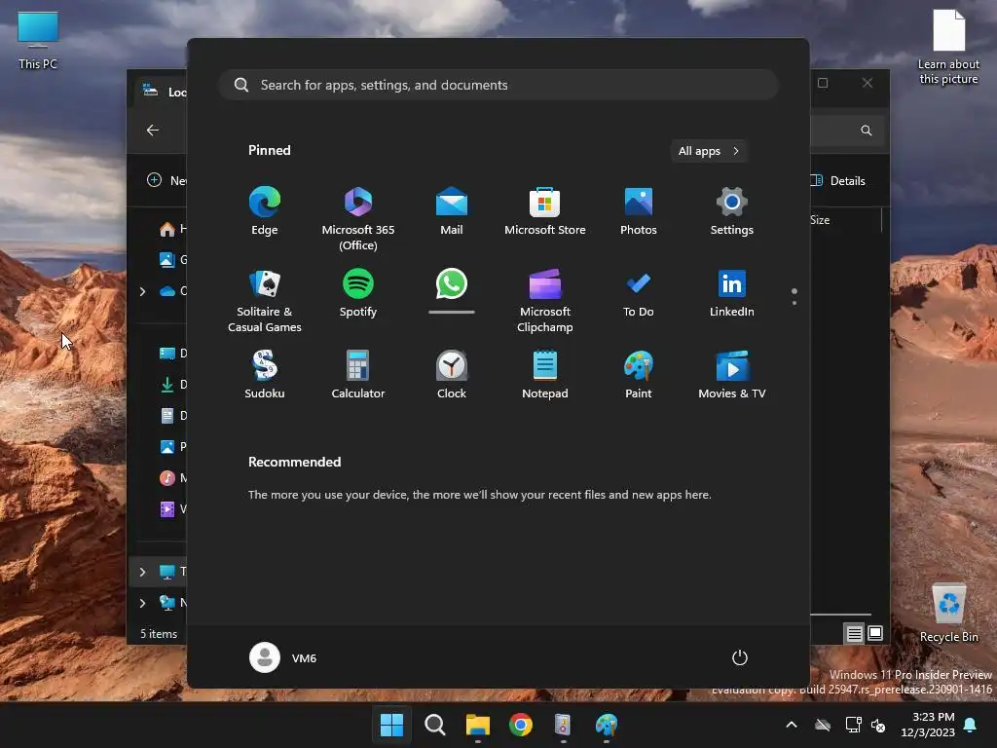Go to next pinned apps page dot
The width and height of the screenshot is (997, 748).
click(794, 303)
